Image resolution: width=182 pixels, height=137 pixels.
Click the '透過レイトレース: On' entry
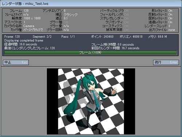[x=161, y=22]
